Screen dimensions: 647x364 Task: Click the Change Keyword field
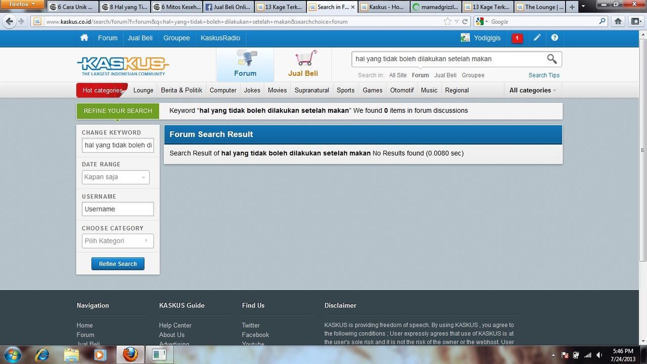118,145
